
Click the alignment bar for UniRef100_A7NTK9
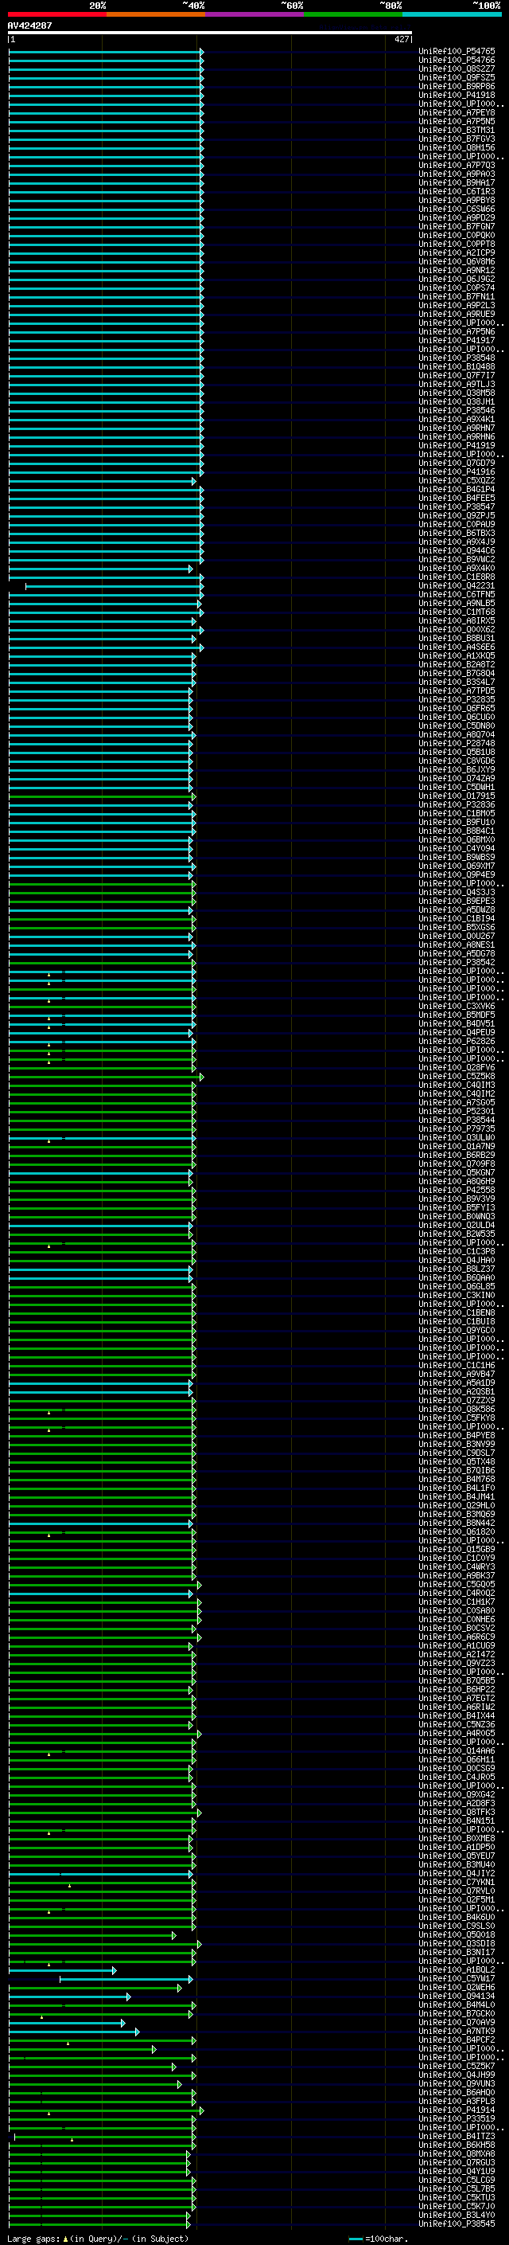(74, 2032)
